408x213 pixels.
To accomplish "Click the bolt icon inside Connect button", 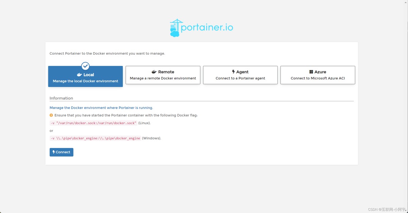I will (x=54, y=152).
